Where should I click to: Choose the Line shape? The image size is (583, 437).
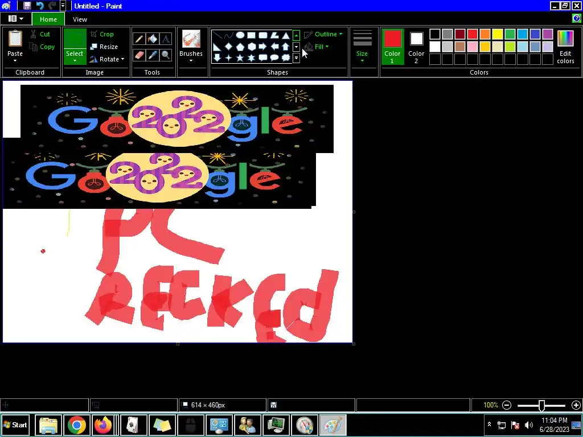point(217,35)
